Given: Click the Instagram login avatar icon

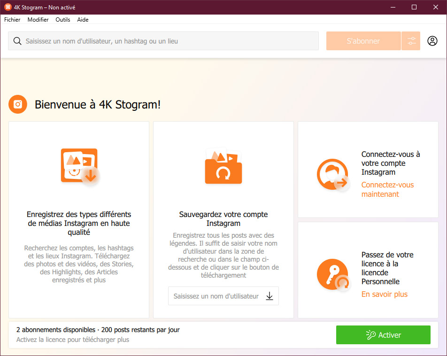Looking at the screenshot, I should pos(333,174).
